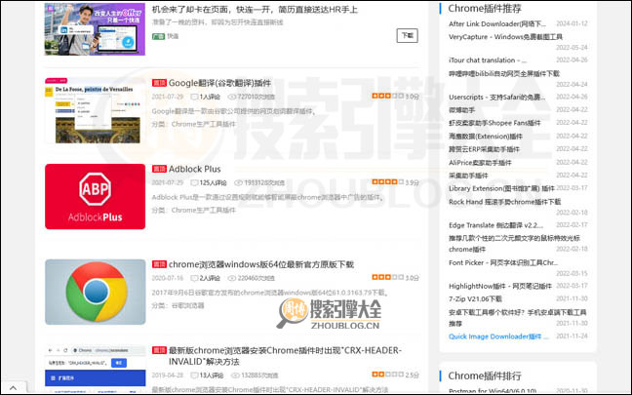Open Chrome生产工具插件 category under Google翻译
The width and height of the screenshot is (632, 395).
[204, 124]
